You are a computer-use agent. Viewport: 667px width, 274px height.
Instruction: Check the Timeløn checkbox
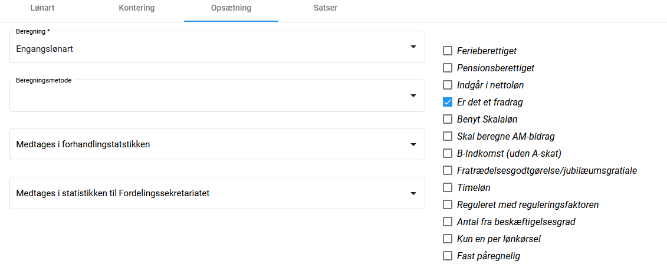tap(448, 188)
